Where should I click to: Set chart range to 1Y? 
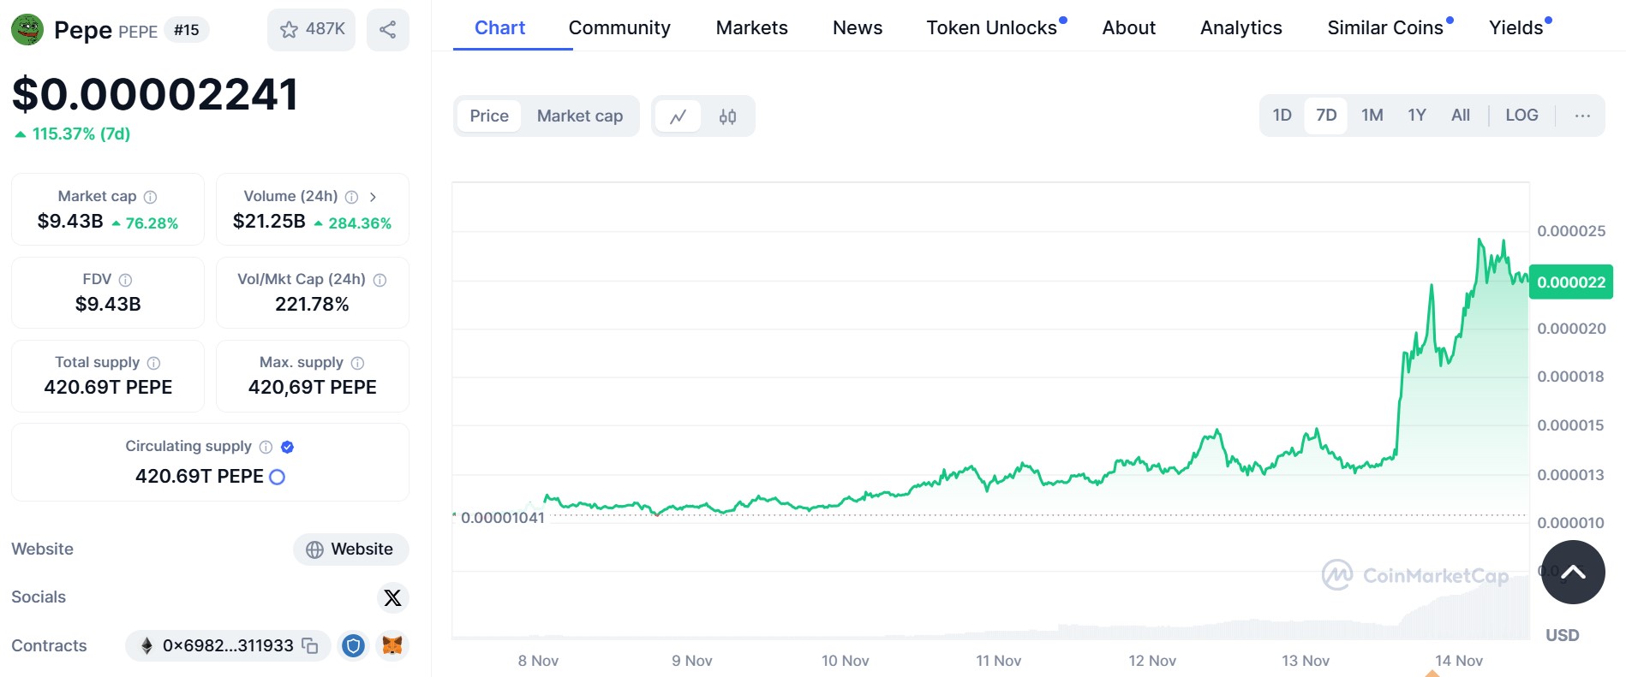click(x=1417, y=115)
